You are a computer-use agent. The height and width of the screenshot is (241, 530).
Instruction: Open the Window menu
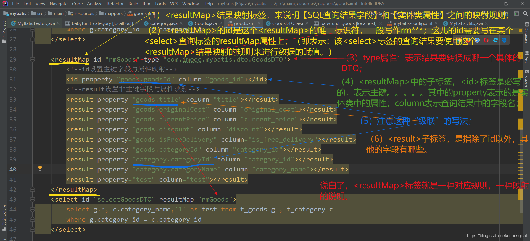[191, 4]
